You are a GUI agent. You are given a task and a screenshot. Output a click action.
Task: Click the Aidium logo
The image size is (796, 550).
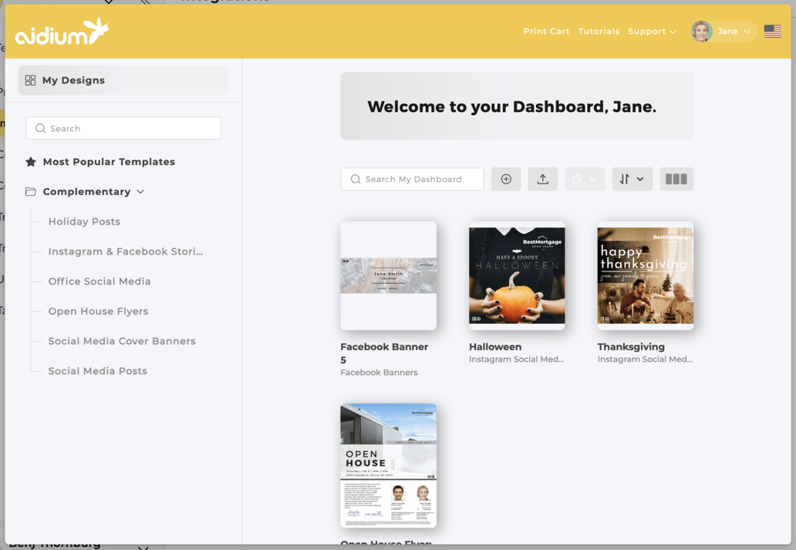tap(62, 32)
